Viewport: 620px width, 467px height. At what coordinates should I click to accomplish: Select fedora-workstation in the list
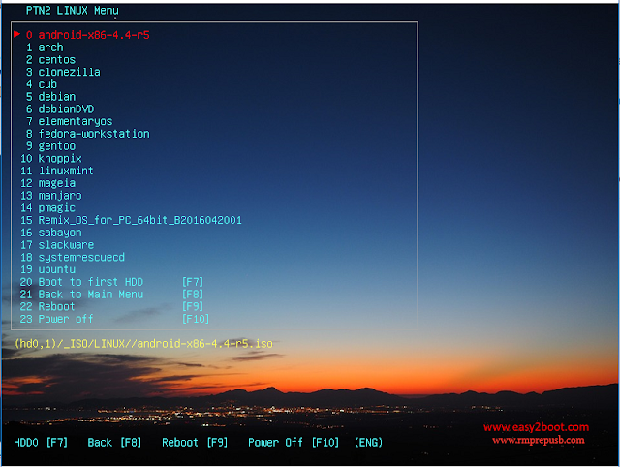(x=88, y=134)
